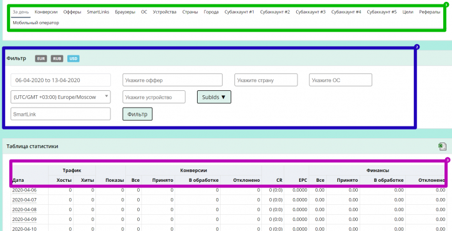
Task: Select the Мобильный оператор tab
Action: coord(36,23)
